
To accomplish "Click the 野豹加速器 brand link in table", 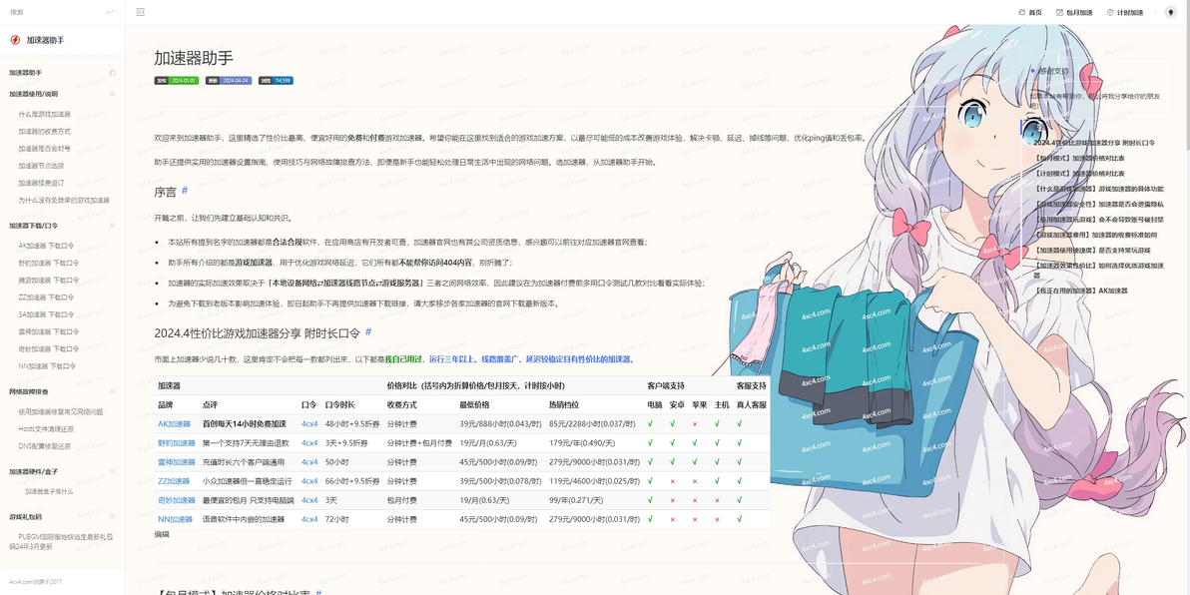I will 176,443.
